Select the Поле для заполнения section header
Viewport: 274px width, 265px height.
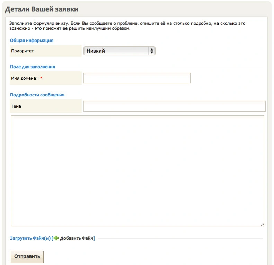coord(33,67)
